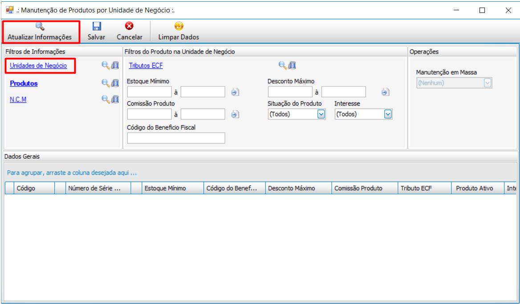Close the Manutenção de Produtos window
Viewport: 520px width, 304px height.
[x=508, y=10]
